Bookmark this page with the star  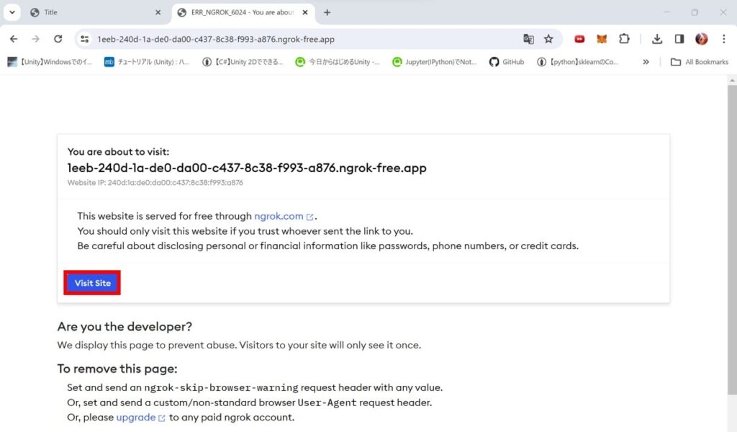pos(549,39)
